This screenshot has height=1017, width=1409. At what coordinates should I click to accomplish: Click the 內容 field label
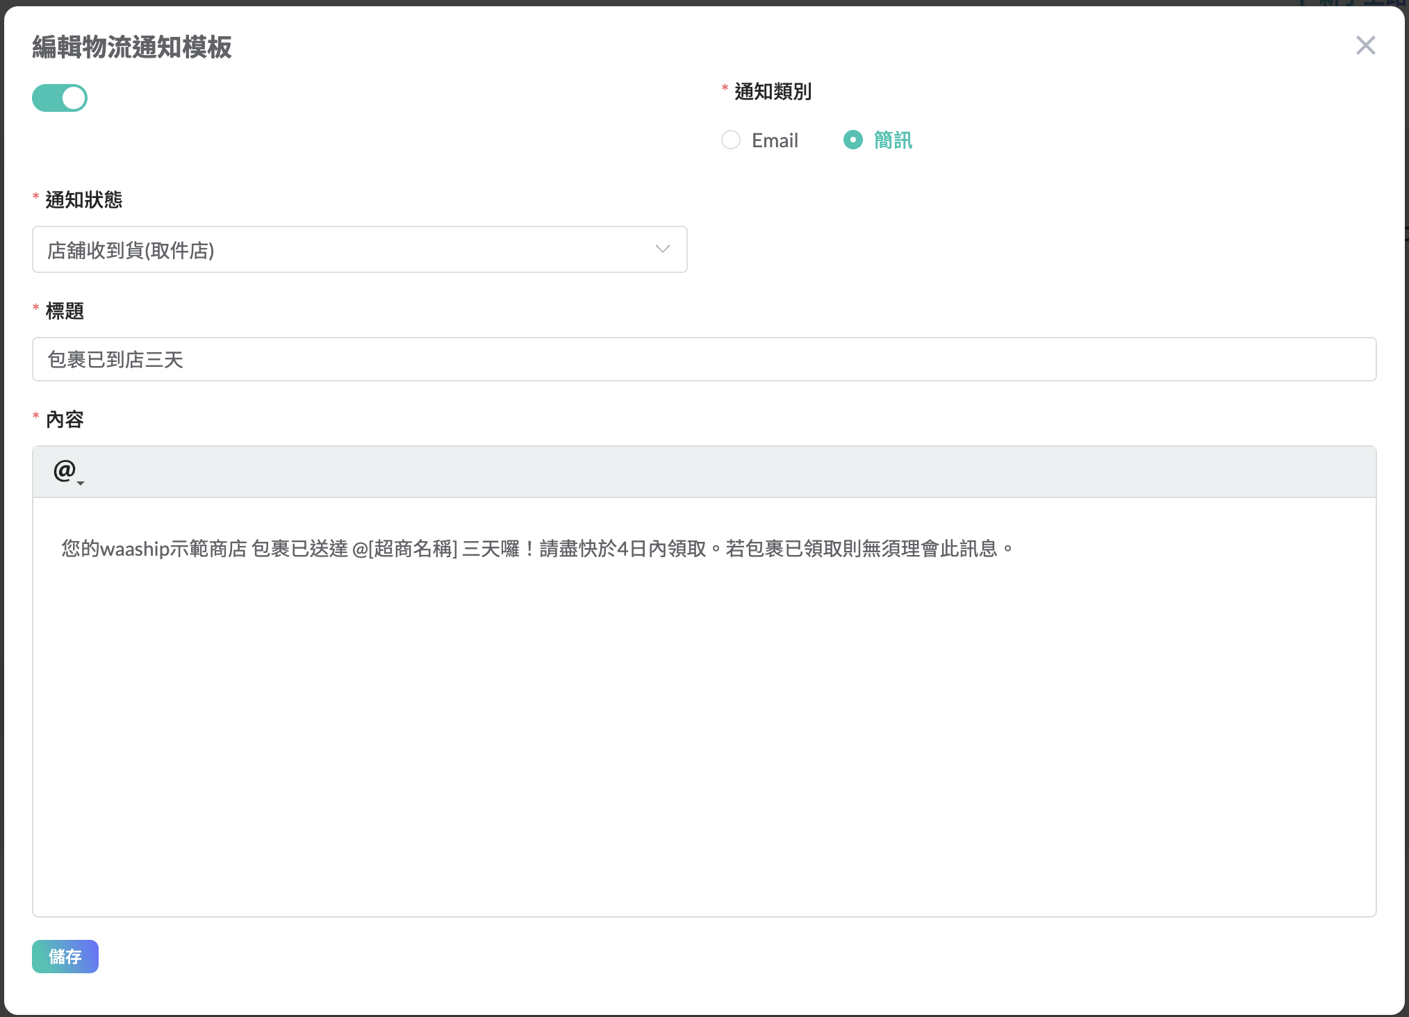point(65,420)
